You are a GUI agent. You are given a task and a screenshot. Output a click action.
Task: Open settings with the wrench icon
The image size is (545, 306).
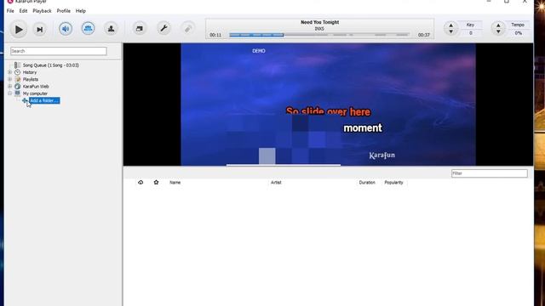[x=163, y=28]
